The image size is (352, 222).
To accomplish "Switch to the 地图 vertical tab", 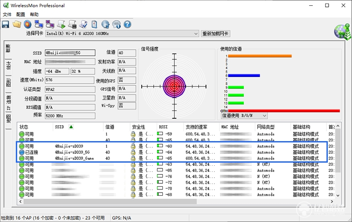I will [8, 120].
